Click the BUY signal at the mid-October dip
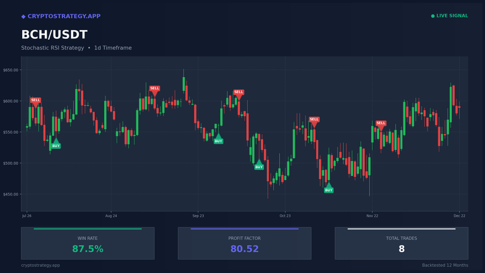 tap(259, 166)
